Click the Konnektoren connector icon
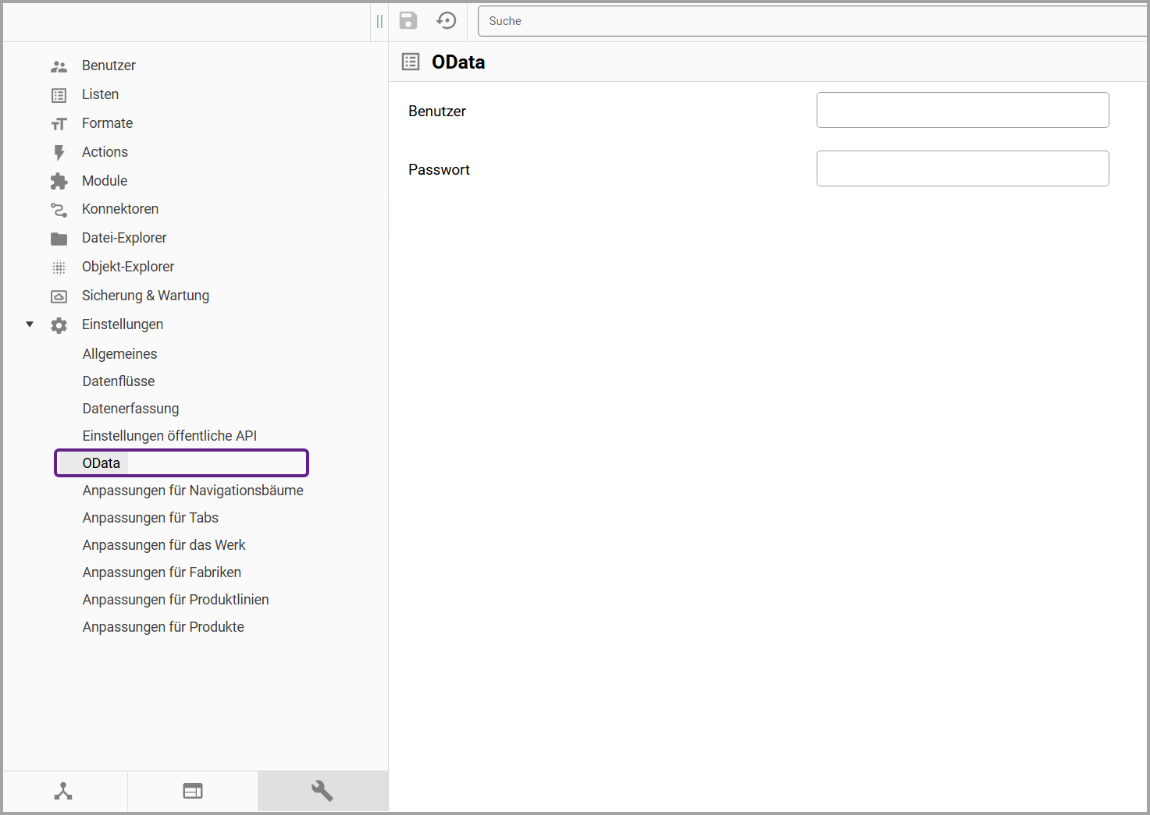This screenshot has width=1150, height=815. 59,210
